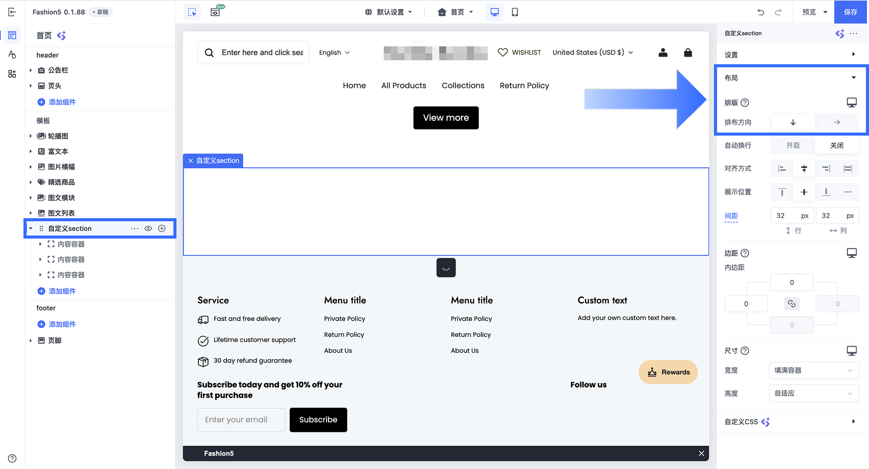Click the padding link toggle icon
The image size is (869, 469).
(791, 304)
